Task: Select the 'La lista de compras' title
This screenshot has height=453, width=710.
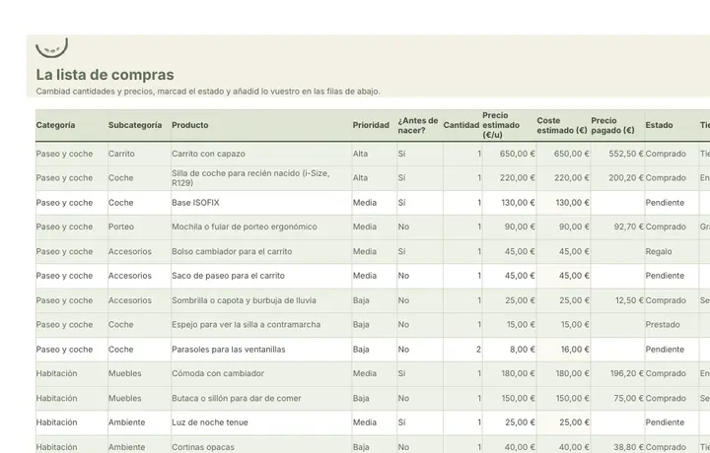Action: (x=106, y=75)
